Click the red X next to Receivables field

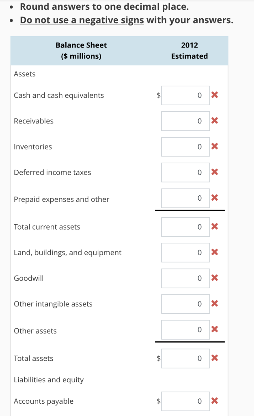pos(215,121)
